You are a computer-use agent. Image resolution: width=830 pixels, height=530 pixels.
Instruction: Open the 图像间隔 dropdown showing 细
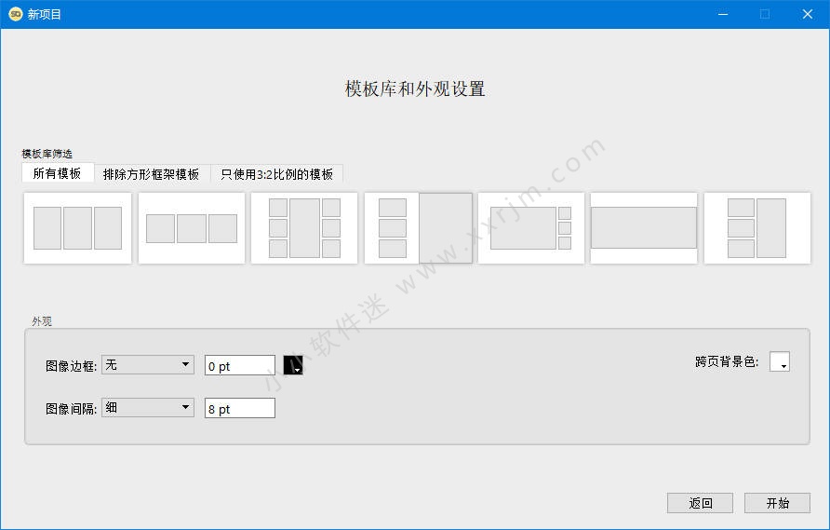pos(147,407)
